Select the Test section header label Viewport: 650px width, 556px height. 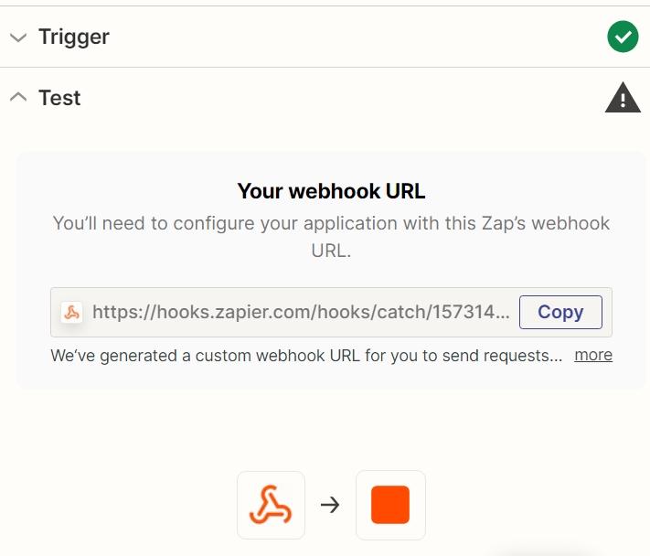click(59, 98)
